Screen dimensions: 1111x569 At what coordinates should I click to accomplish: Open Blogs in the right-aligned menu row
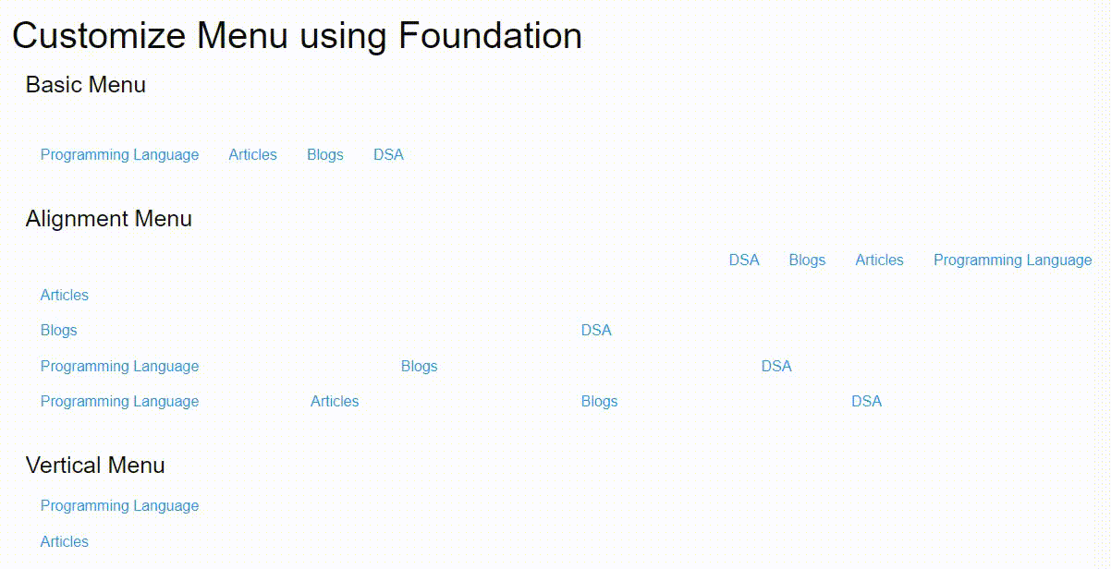(x=807, y=260)
